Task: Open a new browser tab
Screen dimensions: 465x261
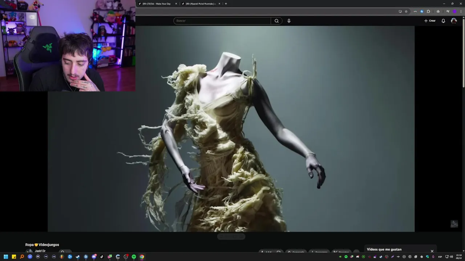Action: [x=226, y=4]
